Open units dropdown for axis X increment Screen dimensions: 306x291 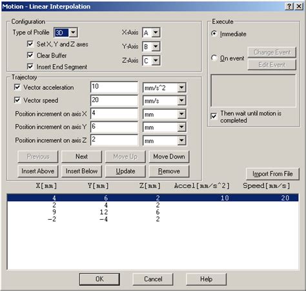click(x=181, y=114)
